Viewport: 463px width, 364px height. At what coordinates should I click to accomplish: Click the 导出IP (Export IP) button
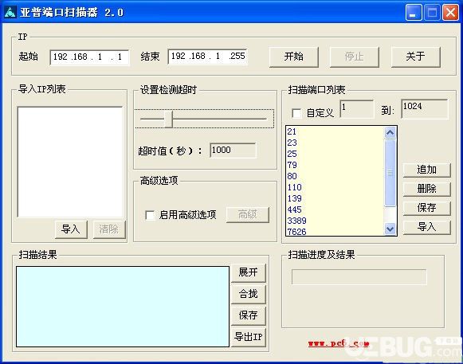point(249,337)
